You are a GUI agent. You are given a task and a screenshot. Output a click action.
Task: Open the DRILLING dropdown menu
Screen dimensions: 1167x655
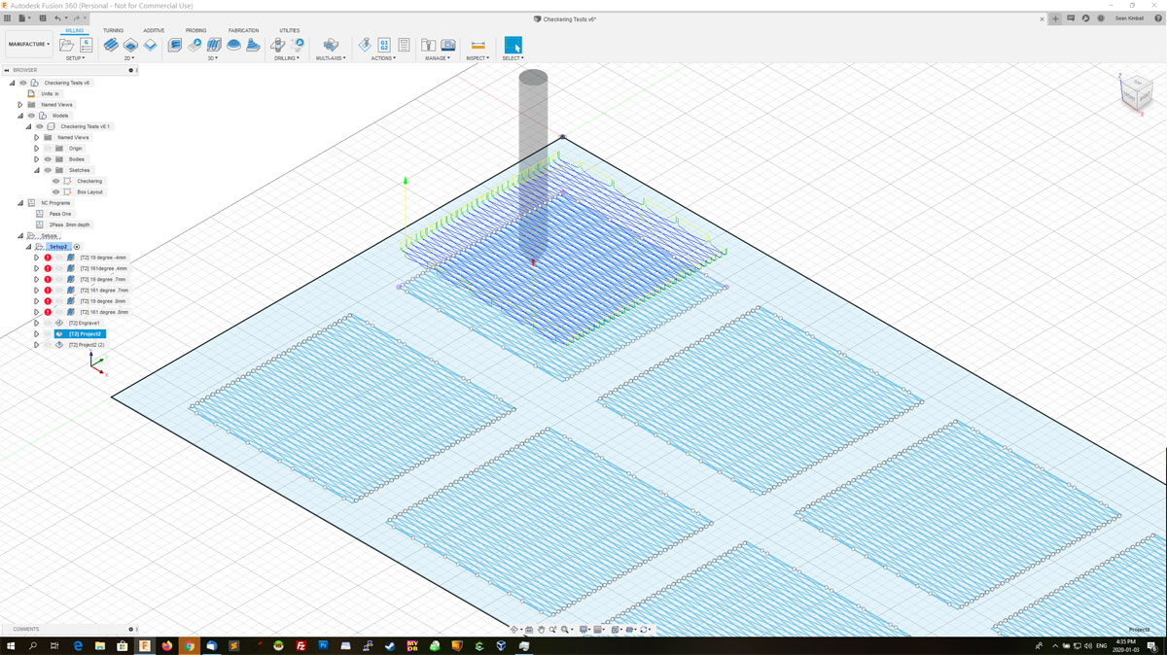287,58
